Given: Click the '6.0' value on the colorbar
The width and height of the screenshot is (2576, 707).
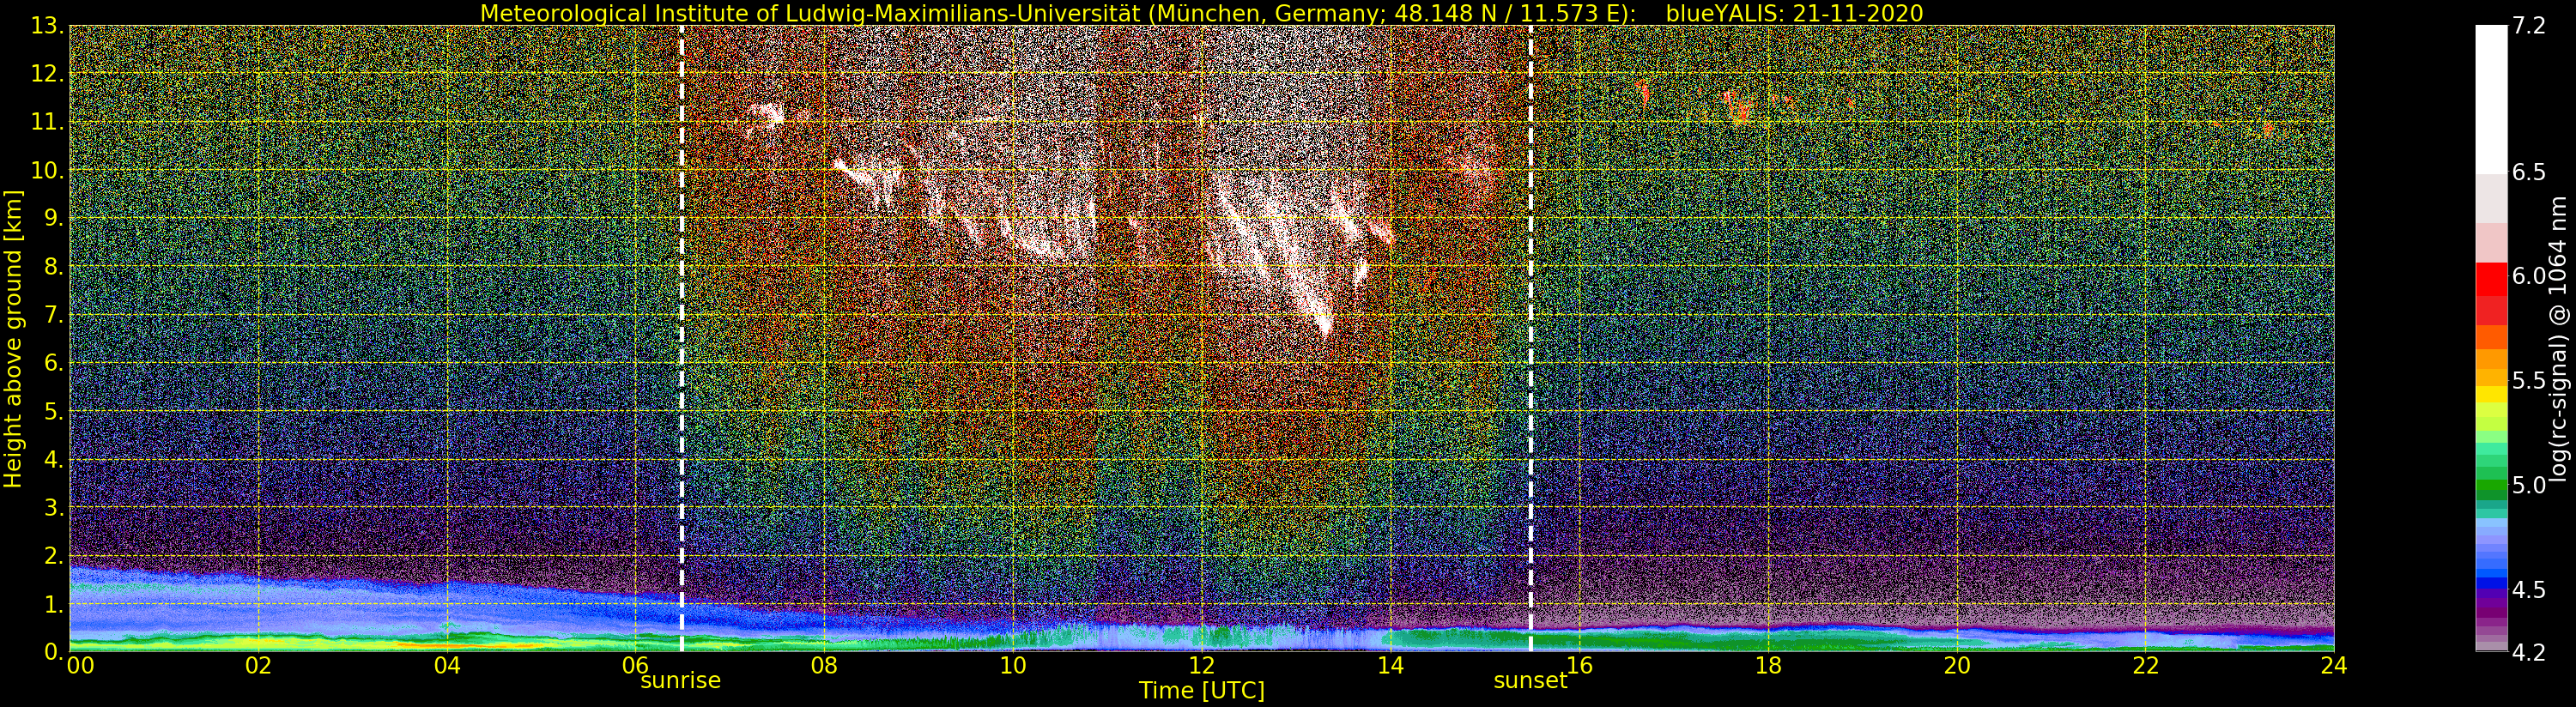Looking at the screenshot, I should coord(2529,276).
